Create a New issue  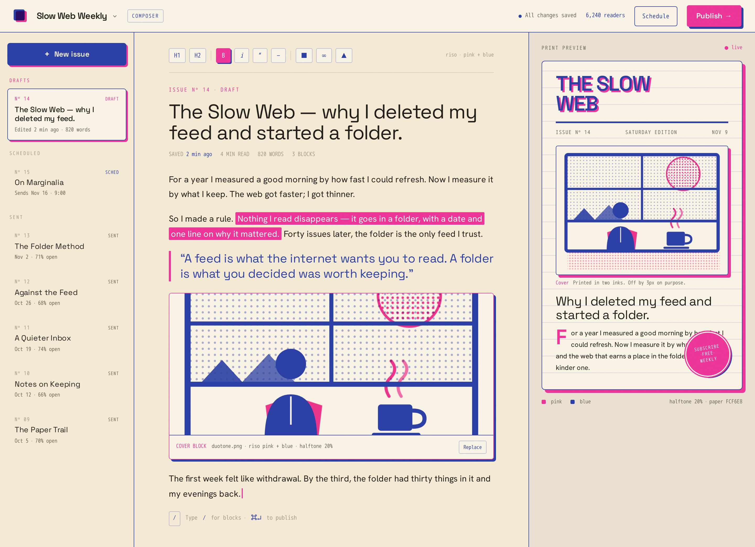[67, 54]
